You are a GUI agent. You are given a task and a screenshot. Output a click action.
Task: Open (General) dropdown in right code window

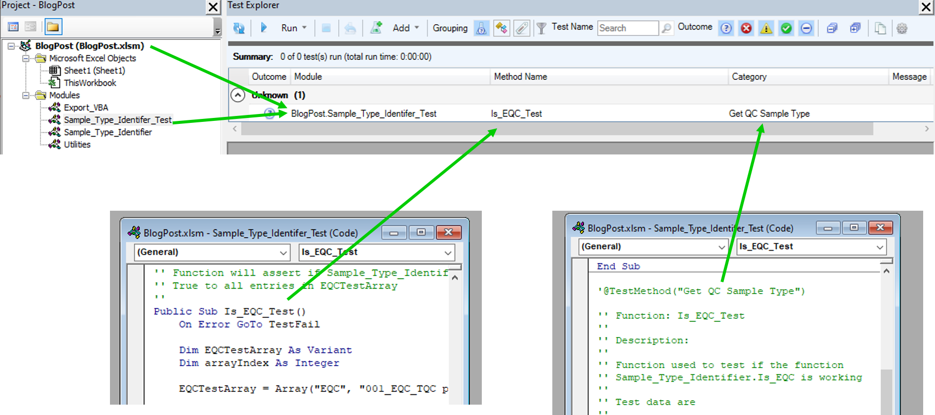coord(721,247)
